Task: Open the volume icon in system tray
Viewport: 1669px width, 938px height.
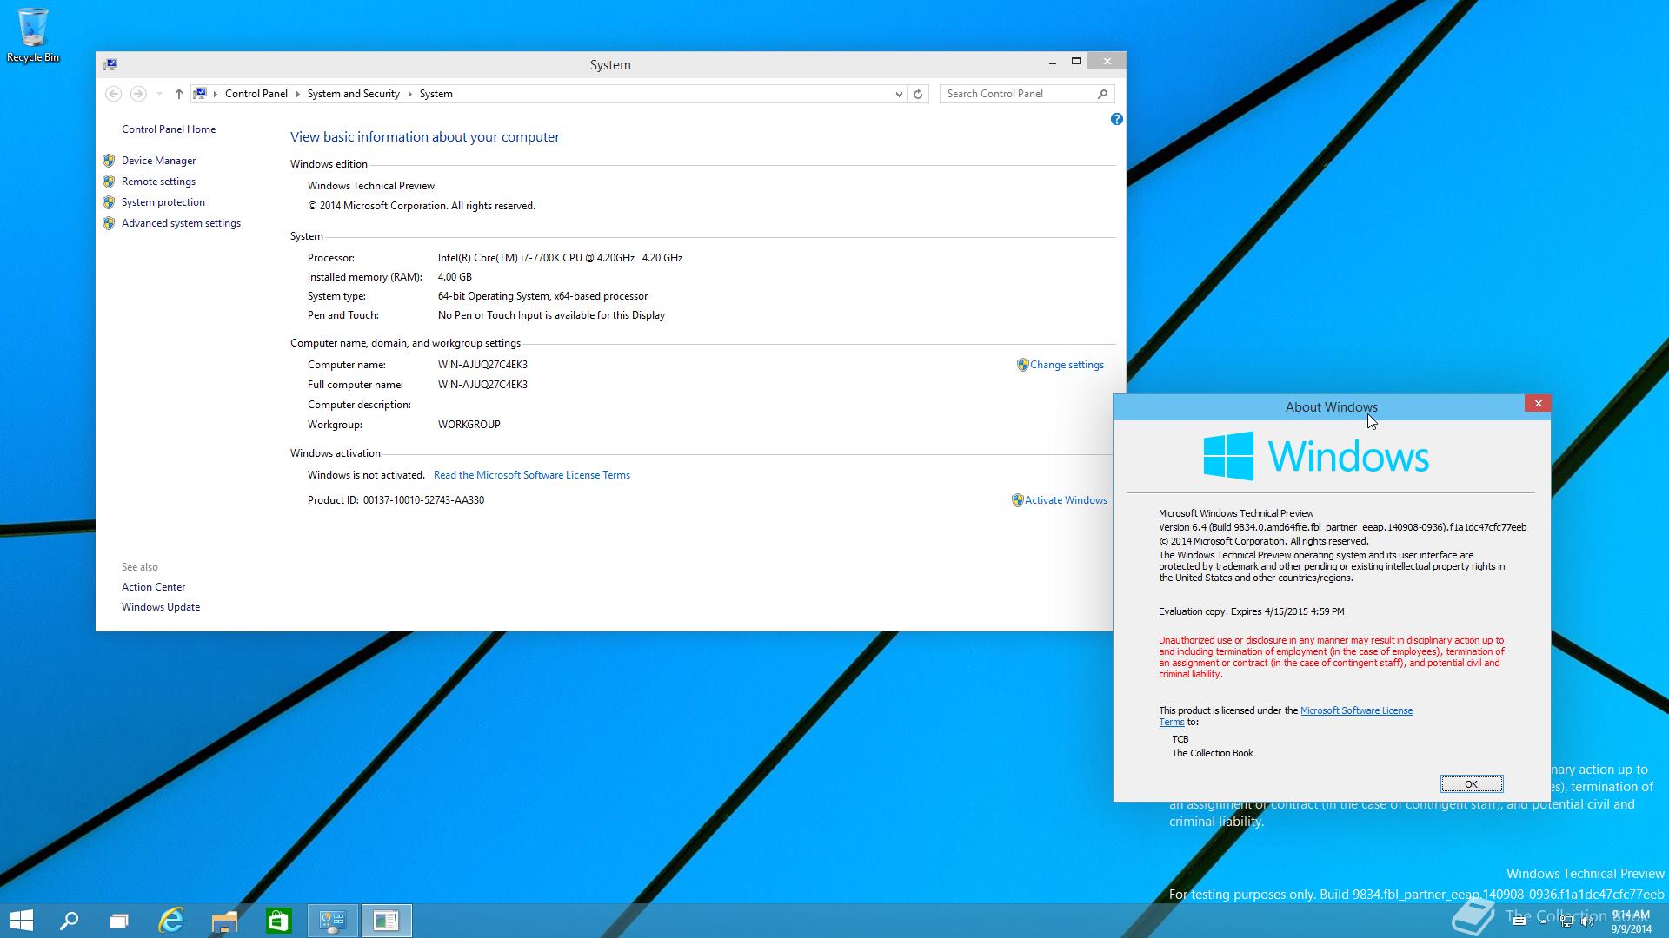Action: coord(1587,921)
